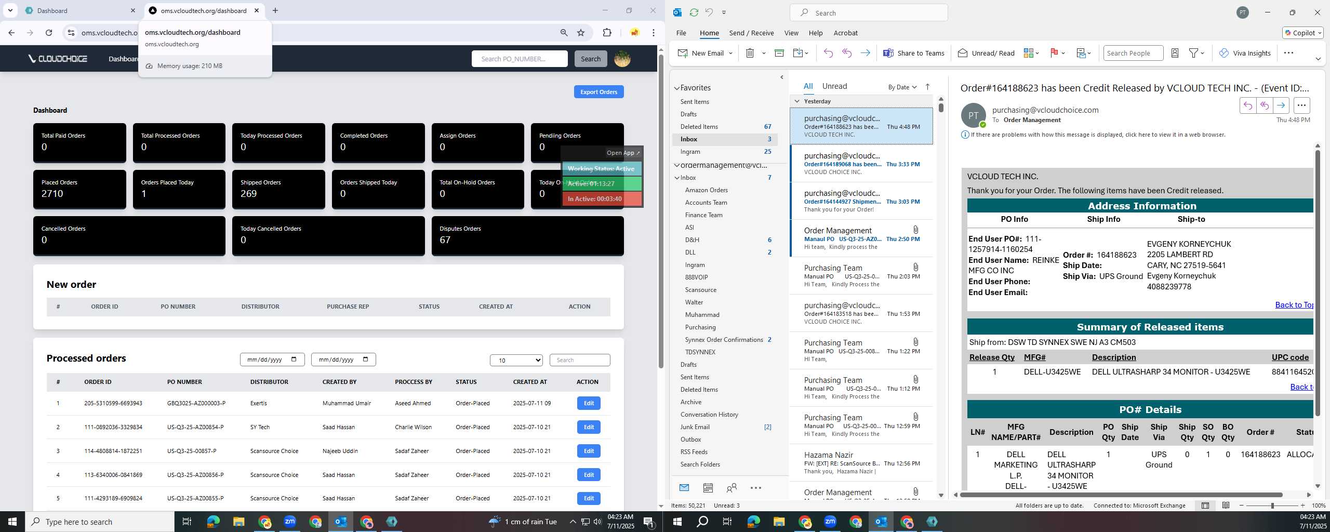This screenshot has width=1330, height=532.
Task: Collapse the Favorites folder group
Action: (x=677, y=88)
